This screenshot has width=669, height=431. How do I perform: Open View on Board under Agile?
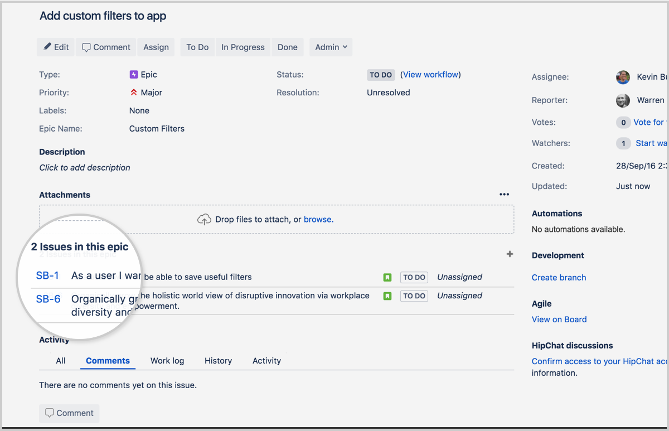coord(559,319)
